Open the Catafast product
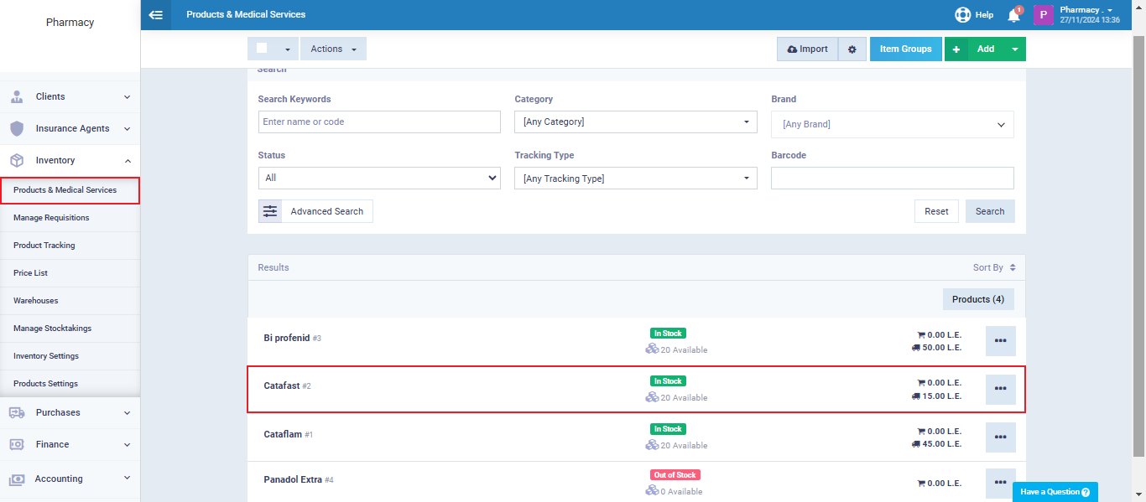 [x=281, y=386]
